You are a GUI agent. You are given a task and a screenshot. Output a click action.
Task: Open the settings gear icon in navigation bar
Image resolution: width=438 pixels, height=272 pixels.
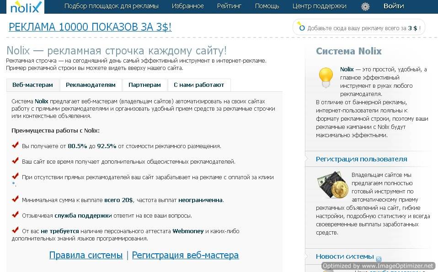[365, 6]
